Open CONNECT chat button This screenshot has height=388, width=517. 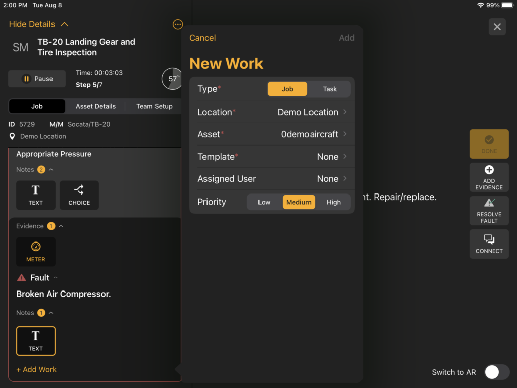489,244
